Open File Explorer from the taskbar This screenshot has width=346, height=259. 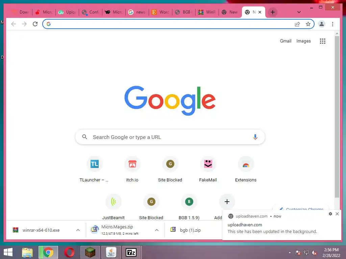coord(27,252)
